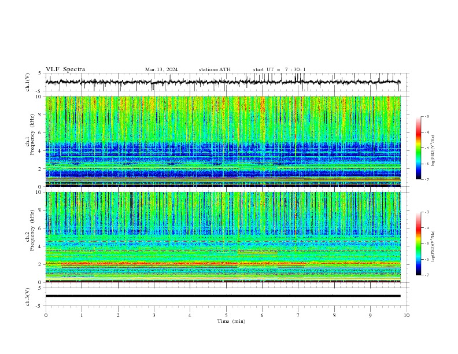Click the "-3" value atop ch.1 colorbar

427,116
